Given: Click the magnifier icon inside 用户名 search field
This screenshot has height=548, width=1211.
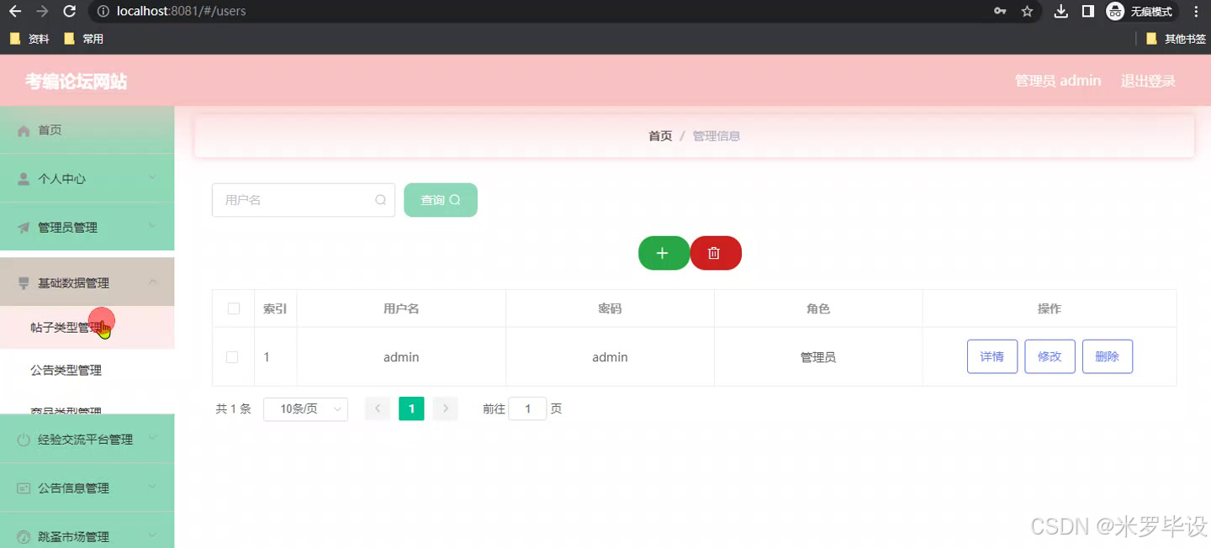Looking at the screenshot, I should click(380, 200).
